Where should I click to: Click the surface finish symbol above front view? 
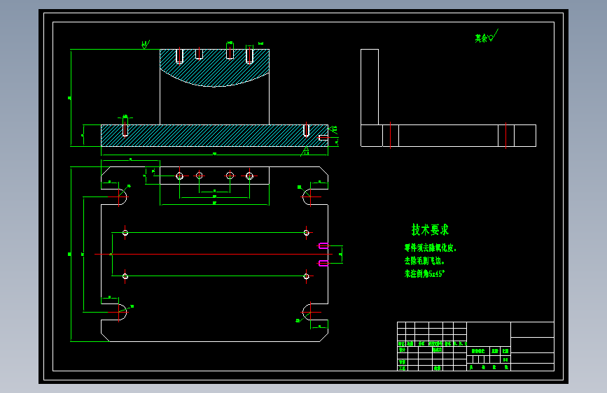pos(145,45)
